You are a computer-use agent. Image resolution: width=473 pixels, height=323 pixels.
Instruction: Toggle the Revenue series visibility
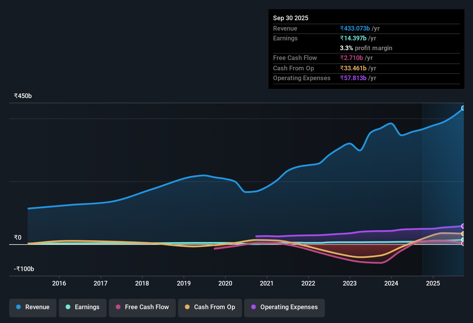click(33, 307)
